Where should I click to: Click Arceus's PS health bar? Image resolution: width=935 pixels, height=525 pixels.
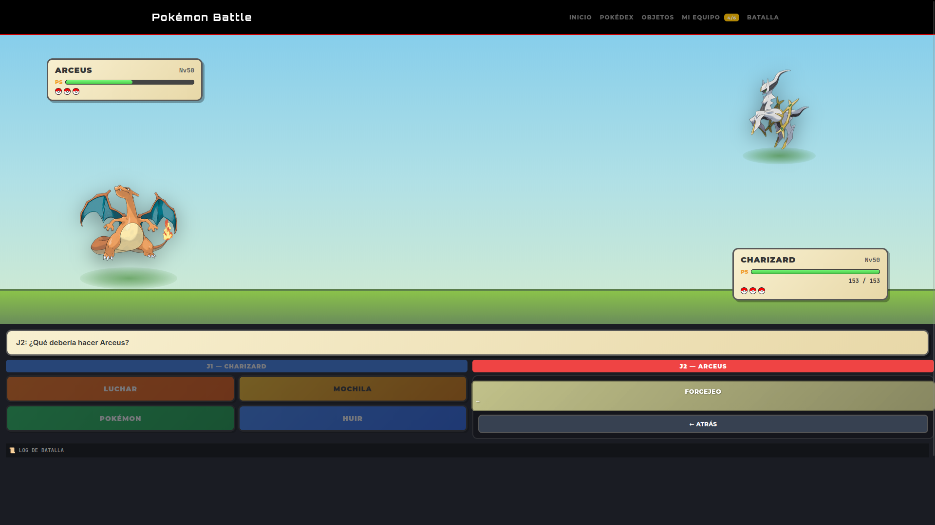tap(130, 82)
